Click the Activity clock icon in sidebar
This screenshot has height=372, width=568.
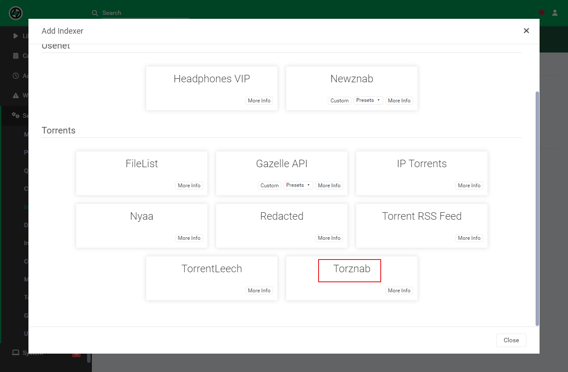[16, 76]
